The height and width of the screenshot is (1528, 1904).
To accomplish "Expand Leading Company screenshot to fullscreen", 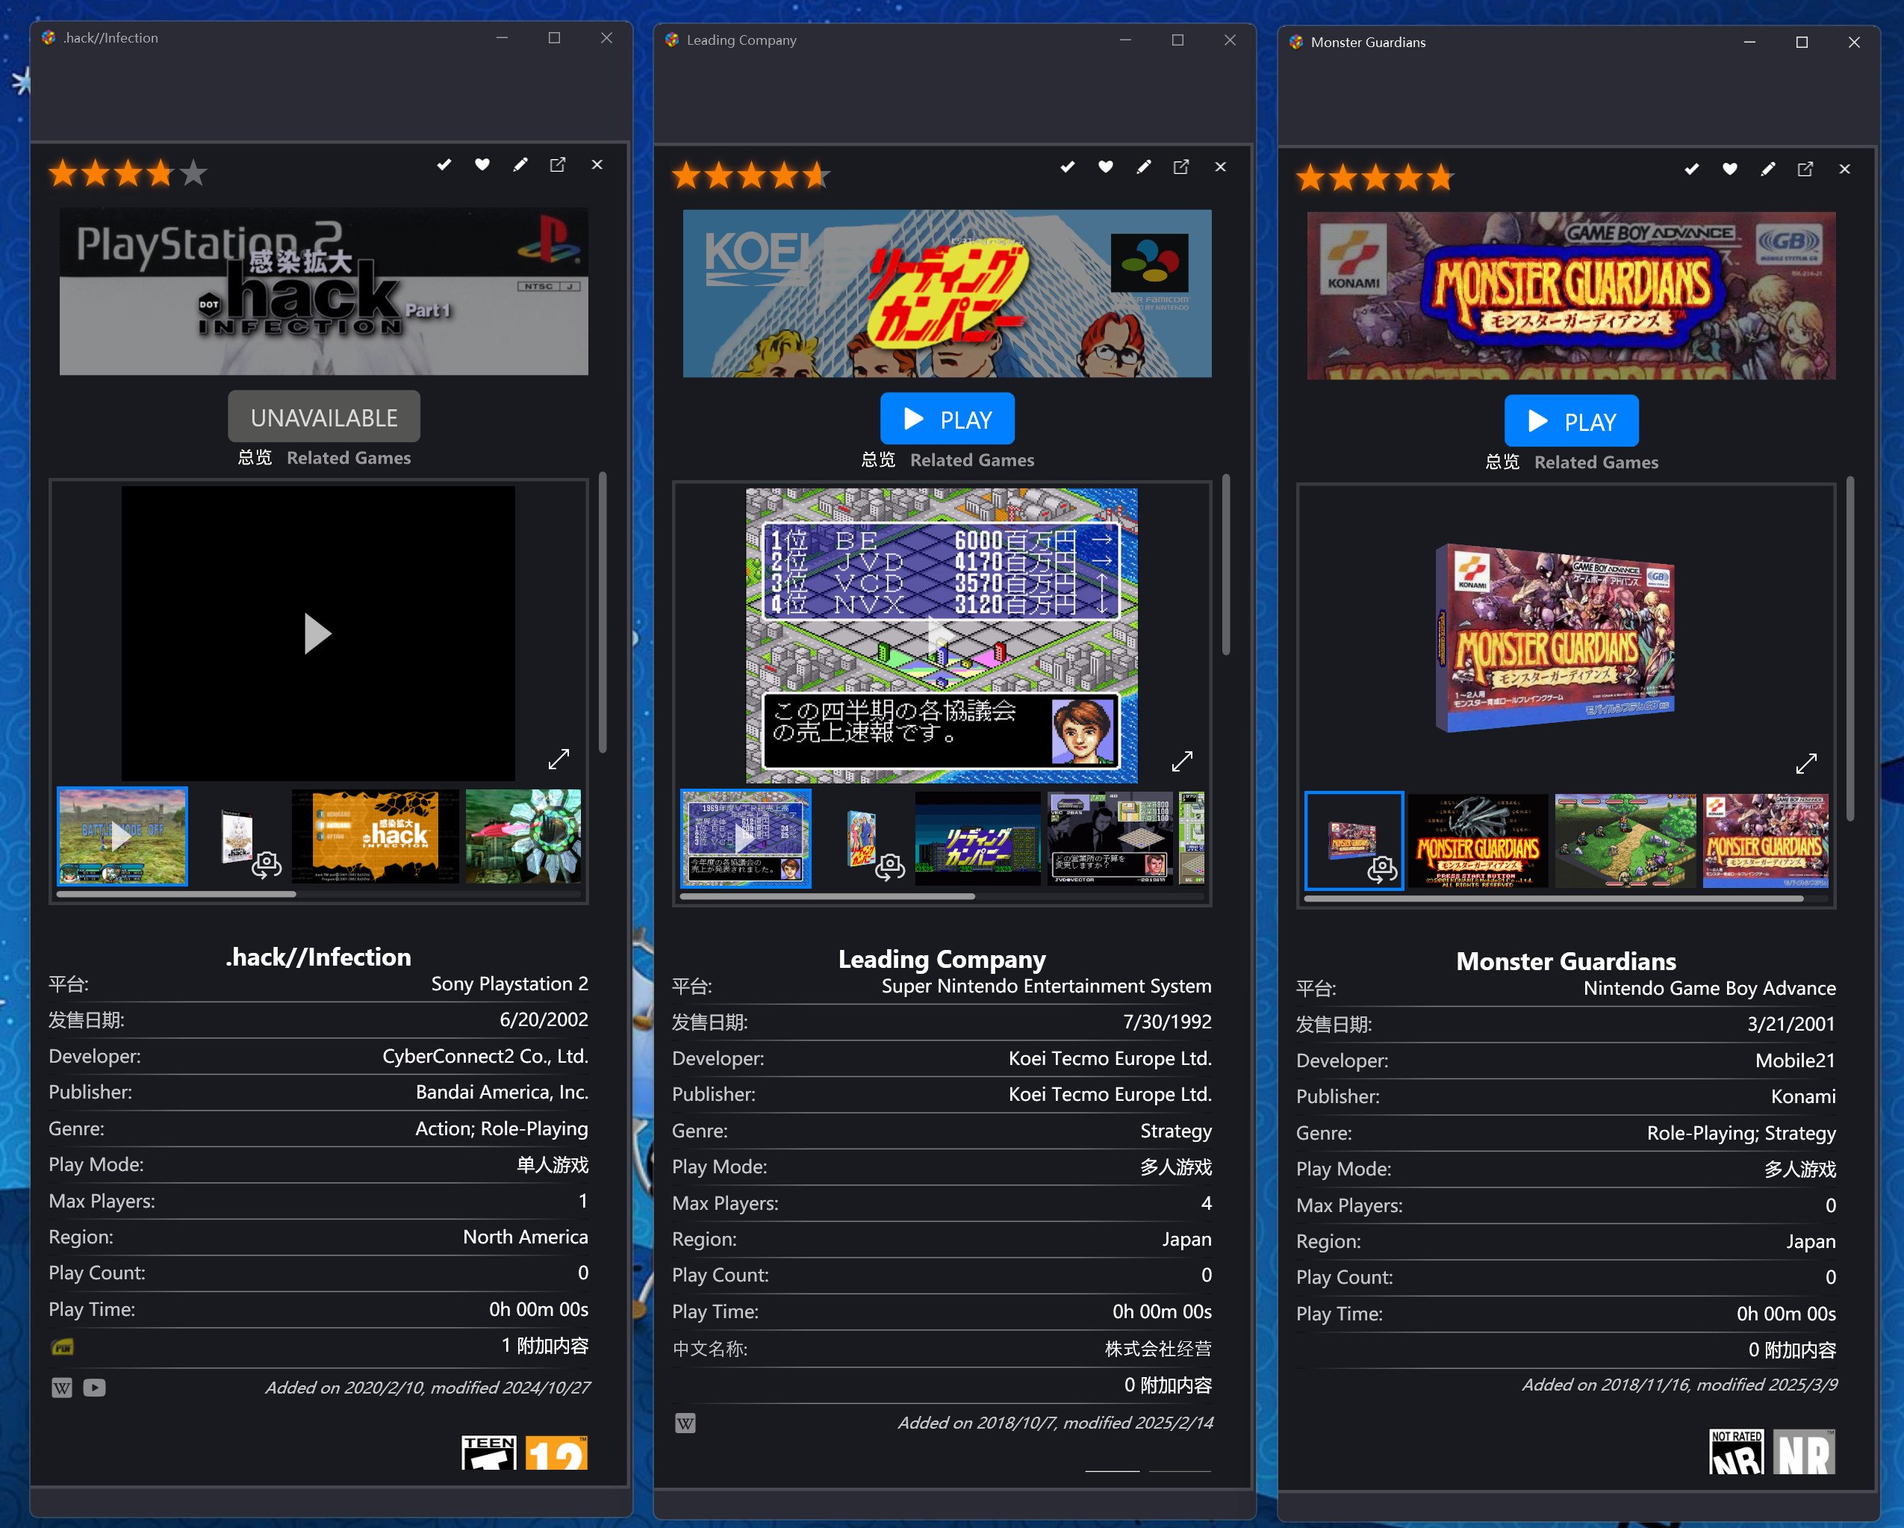I will 1183,761.
